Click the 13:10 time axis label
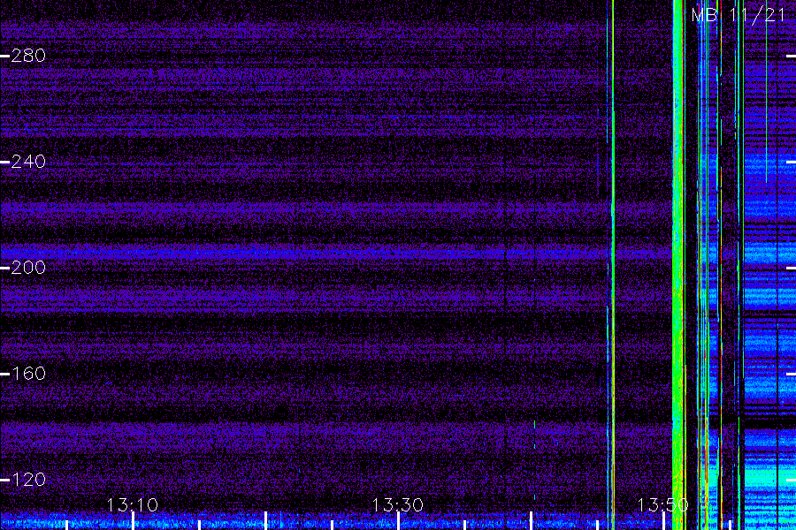This screenshot has width=796, height=530. 133,504
